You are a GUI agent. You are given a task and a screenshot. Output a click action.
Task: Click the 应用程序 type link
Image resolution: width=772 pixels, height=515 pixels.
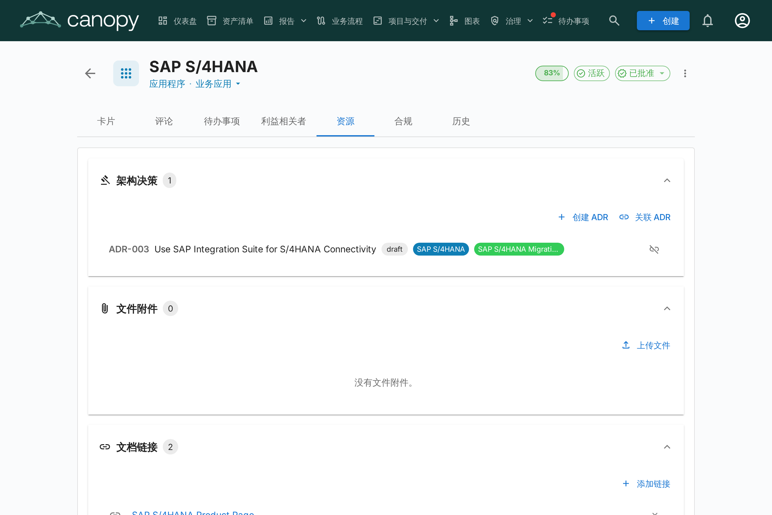[167, 84]
